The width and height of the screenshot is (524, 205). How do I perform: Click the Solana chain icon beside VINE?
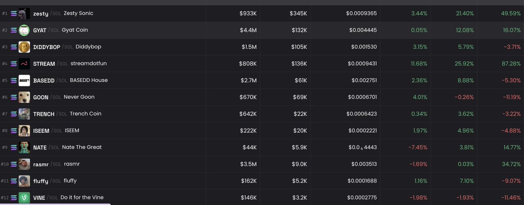coord(14,198)
